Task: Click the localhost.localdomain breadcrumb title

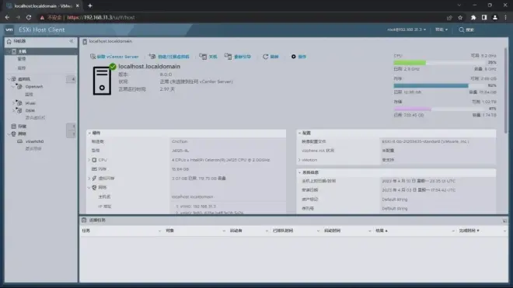Action: 110,41
